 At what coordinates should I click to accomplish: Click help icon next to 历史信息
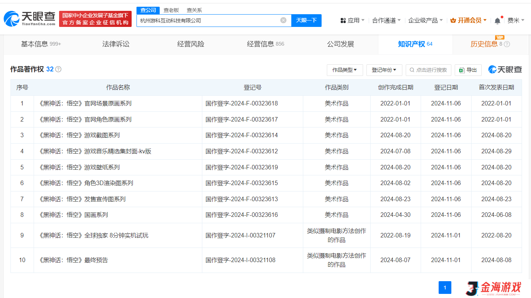point(507,44)
